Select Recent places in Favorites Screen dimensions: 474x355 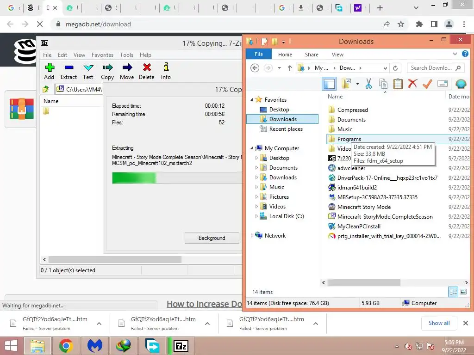[x=286, y=129]
